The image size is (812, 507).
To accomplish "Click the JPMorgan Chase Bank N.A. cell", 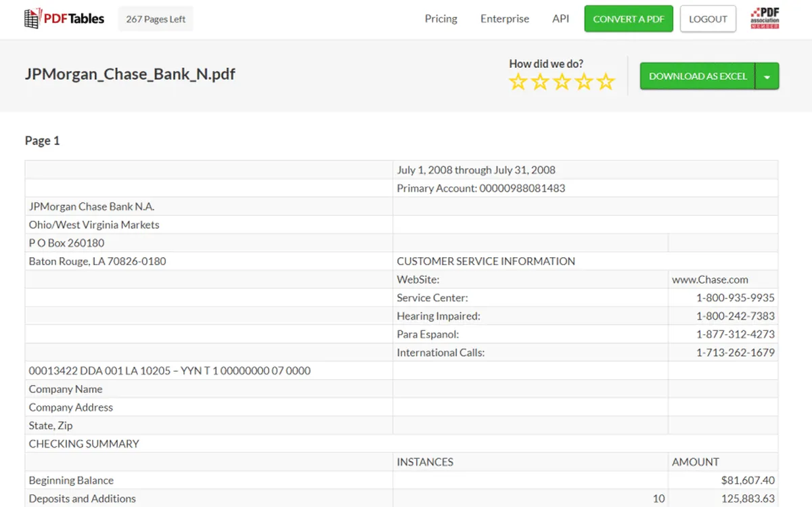I will click(x=209, y=206).
